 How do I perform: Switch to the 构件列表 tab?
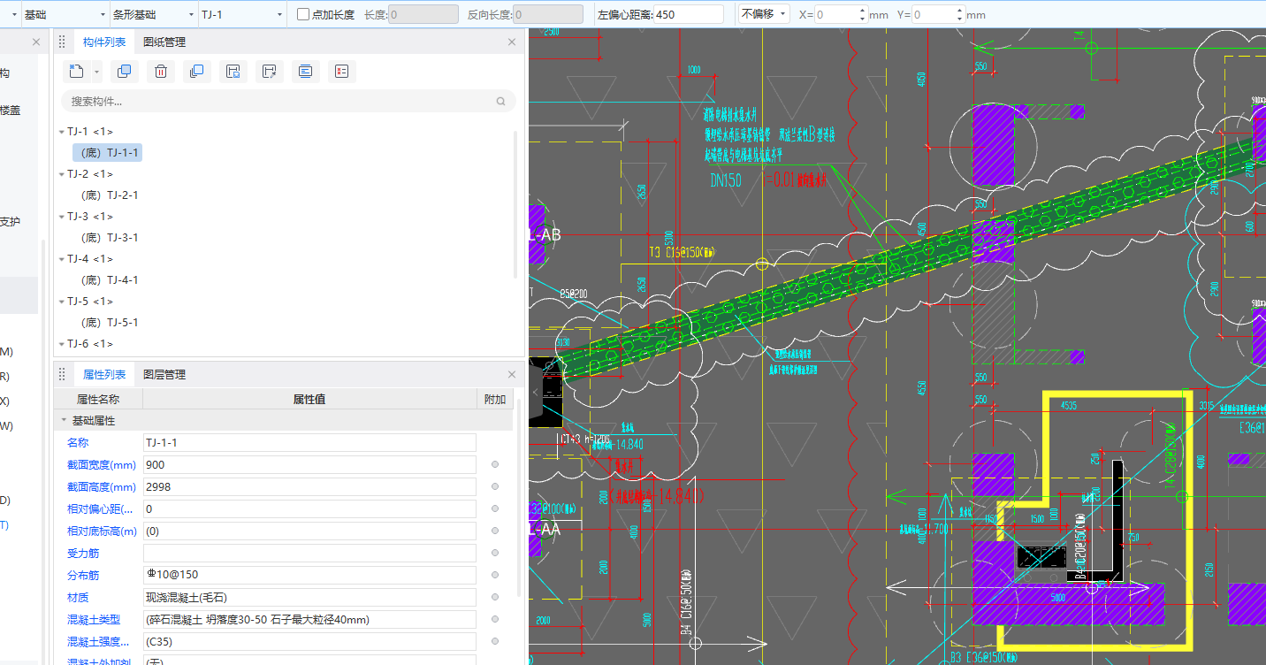tap(104, 42)
